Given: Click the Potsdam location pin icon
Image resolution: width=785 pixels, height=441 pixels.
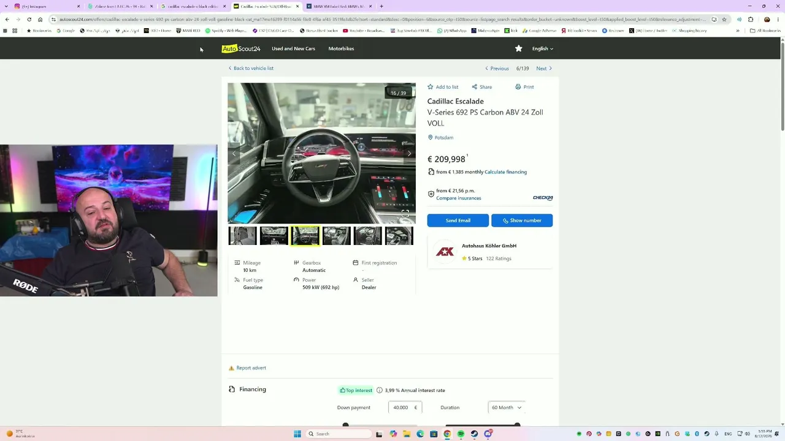Looking at the screenshot, I should pos(431,138).
